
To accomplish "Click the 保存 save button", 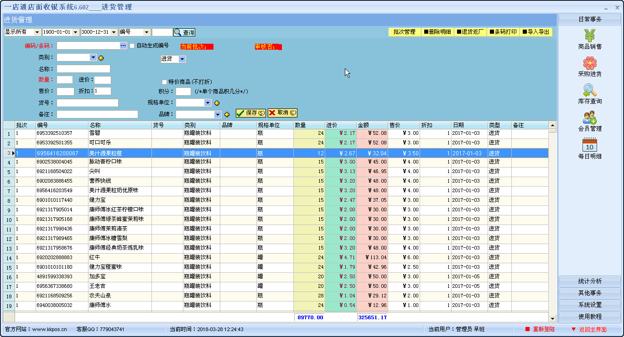I will coord(251,113).
